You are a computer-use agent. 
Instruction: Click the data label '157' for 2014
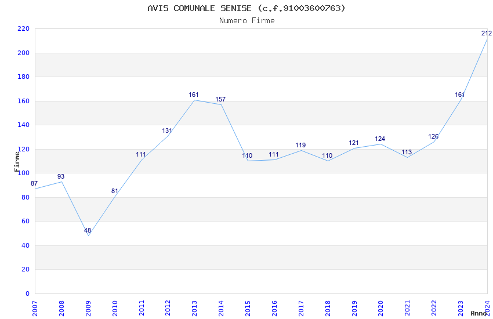(x=220, y=99)
